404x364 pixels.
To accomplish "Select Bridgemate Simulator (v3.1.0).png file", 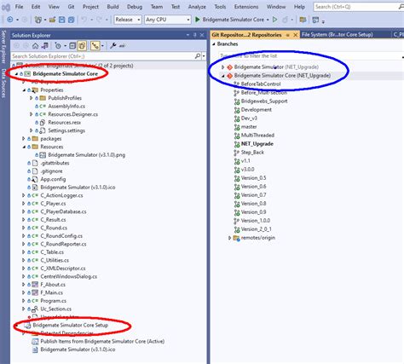I will pos(87,155).
